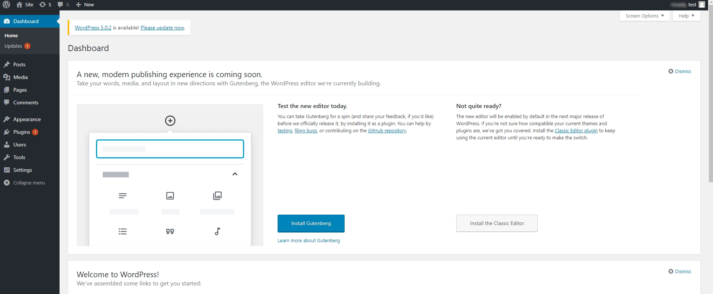Open the Media menu
The height and width of the screenshot is (294, 713).
point(30,77)
